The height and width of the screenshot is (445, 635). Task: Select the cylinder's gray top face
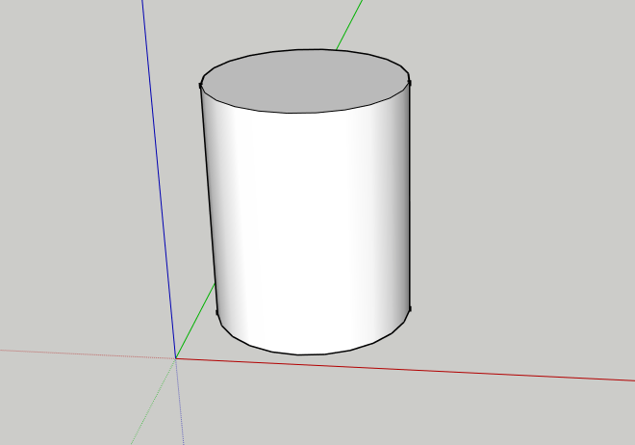coord(305,81)
